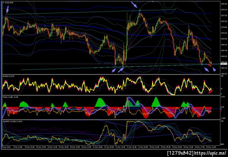
Task: Click the horizontal line at the current price
Action: point(111,64)
